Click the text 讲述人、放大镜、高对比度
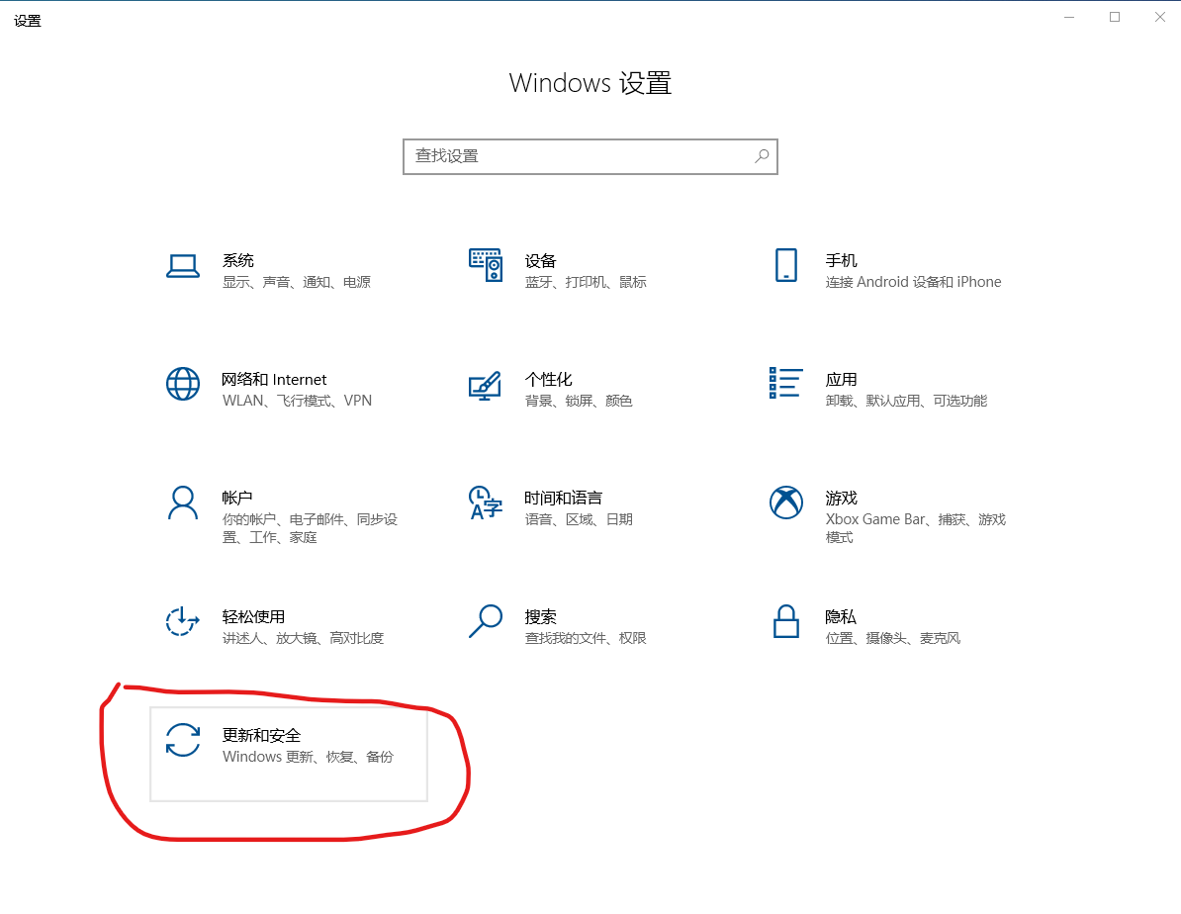Image resolution: width=1181 pixels, height=914 pixels. tap(303, 638)
